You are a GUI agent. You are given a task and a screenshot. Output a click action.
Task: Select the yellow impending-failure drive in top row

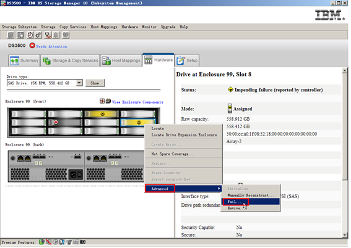pyautogui.click(x=102, y=114)
